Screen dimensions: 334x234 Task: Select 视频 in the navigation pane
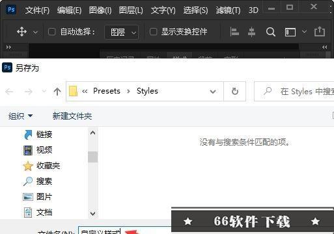click(x=38, y=150)
